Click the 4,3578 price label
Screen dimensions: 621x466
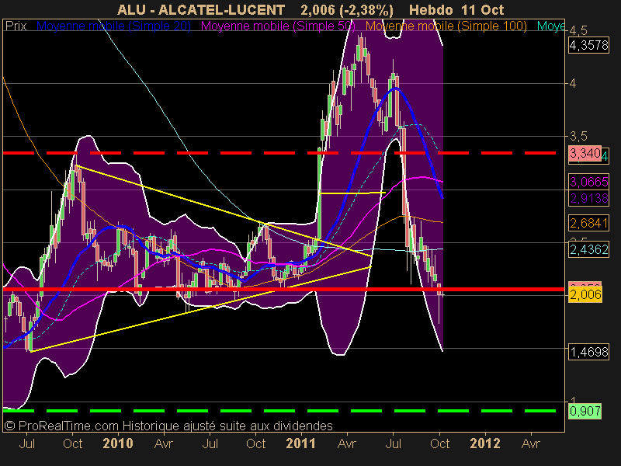click(x=588, y=45)
